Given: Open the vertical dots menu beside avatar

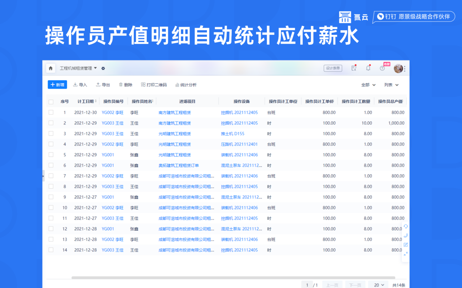Looking at the screenshot, I should (x=405, y=68).
